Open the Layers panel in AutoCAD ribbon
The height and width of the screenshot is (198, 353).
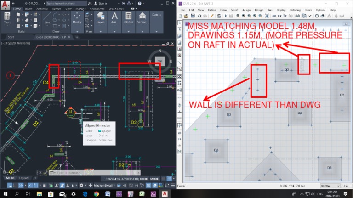pos(100,18)
